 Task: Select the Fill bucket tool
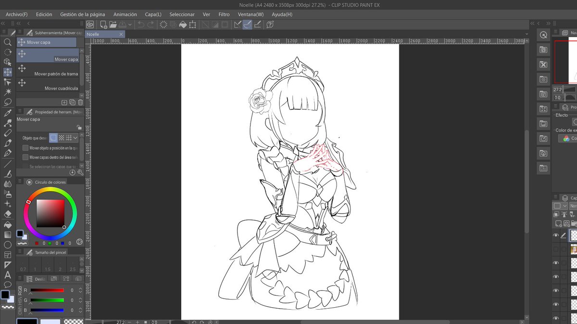click(8, 225)
